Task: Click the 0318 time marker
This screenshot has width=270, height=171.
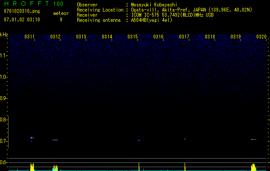Action: (x=210, y=37)
